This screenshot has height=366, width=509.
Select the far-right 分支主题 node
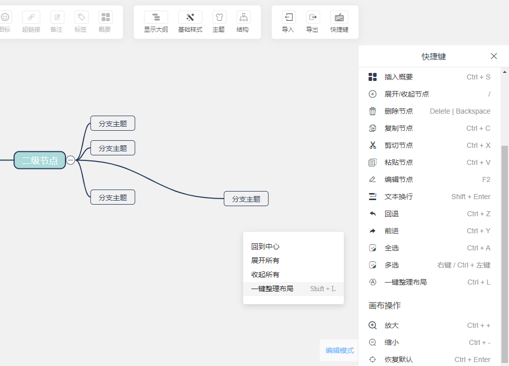click(246, 199)
